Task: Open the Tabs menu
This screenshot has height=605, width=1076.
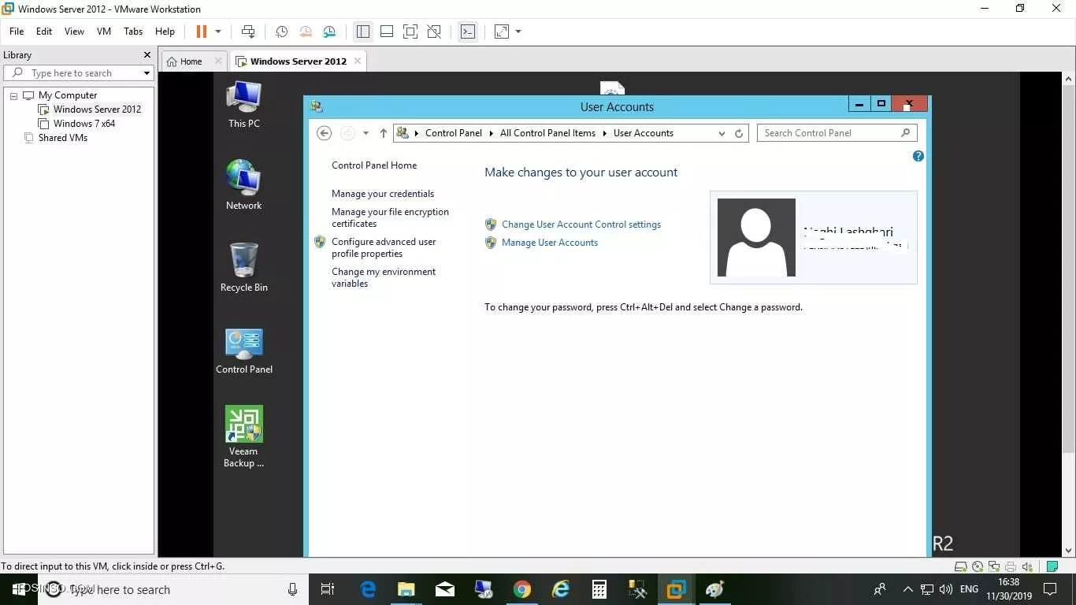Action: 133,32
